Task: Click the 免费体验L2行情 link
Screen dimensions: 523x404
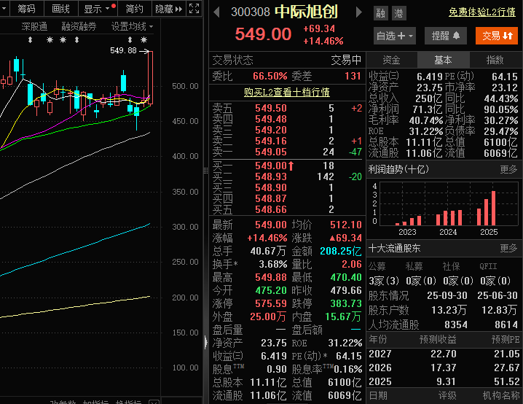Action: [483, 12]
